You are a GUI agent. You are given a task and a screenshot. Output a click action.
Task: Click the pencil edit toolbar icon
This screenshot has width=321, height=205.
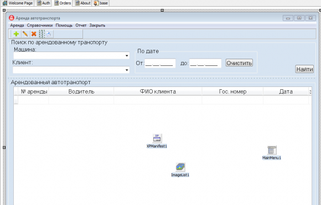(25, 34)
